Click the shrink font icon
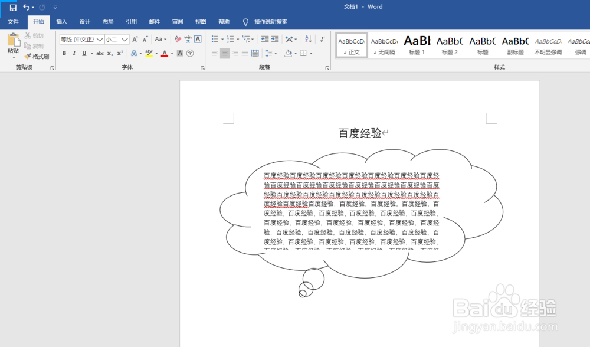Viewport: 590px width, 347px height. 145,39
